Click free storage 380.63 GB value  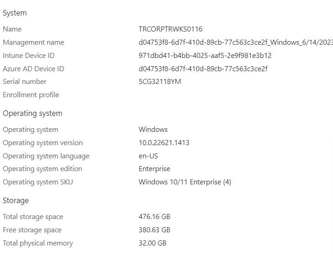tap(154, 230)
